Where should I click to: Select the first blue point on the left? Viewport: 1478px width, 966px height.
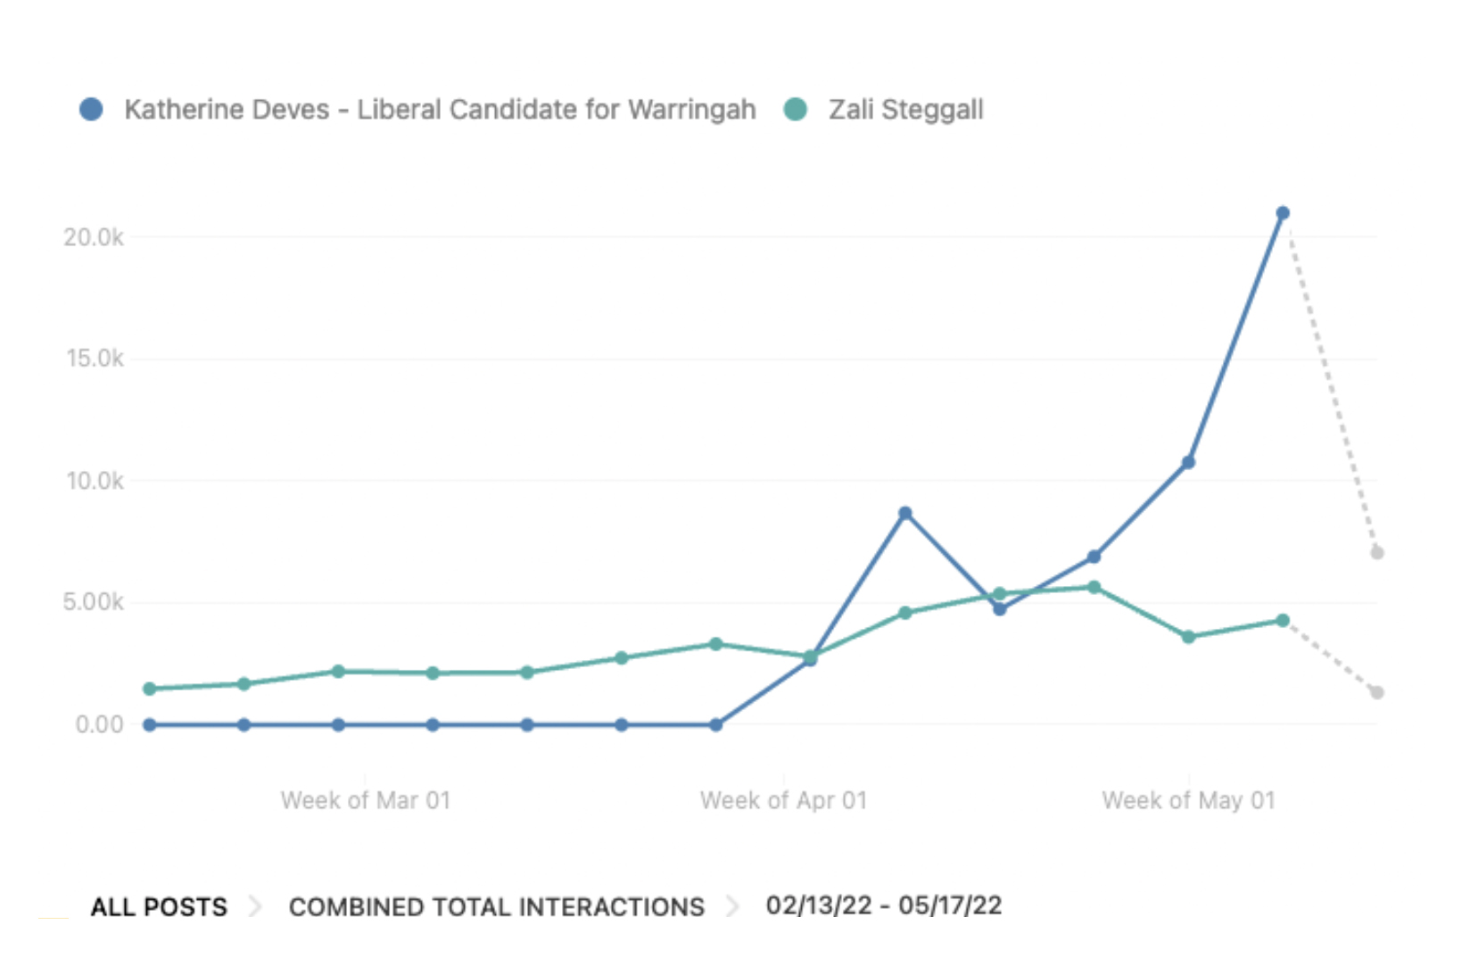pos(150,725)
